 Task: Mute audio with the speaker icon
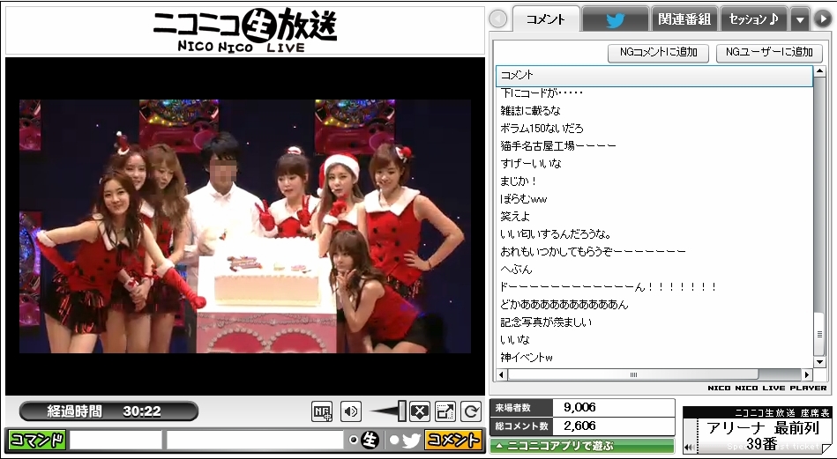(x=351, y=411)
